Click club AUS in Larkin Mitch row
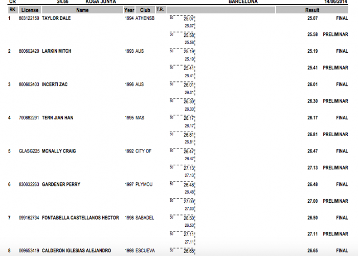 coord(140,51)
